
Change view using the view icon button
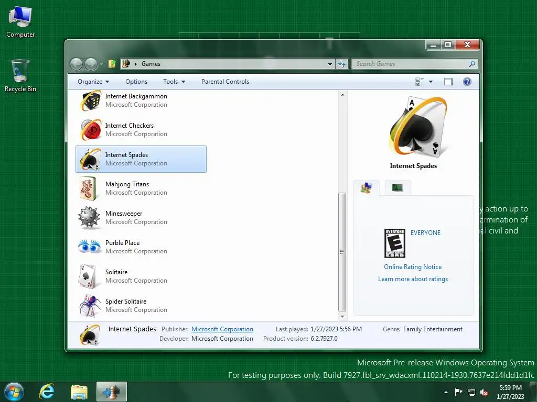tap(420, 82)
